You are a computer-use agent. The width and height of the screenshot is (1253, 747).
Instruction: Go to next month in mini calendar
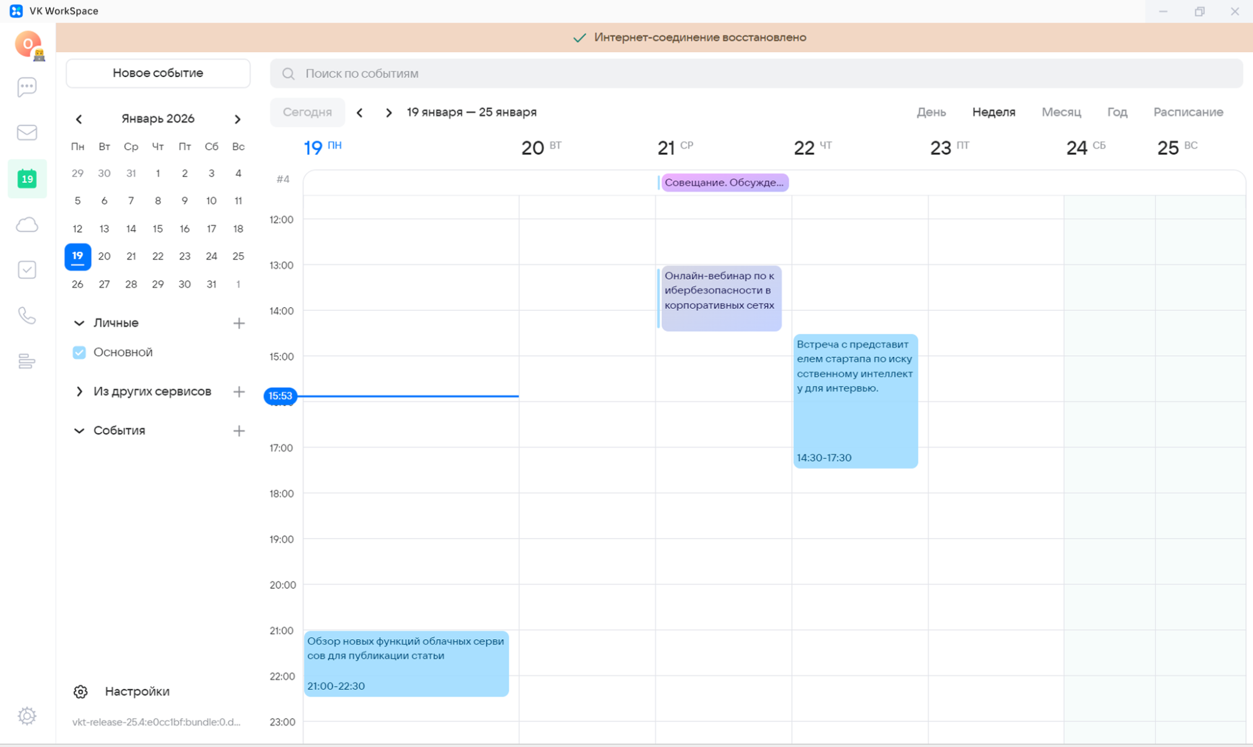238,119
